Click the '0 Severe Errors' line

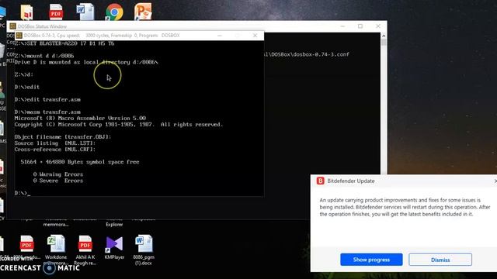58,181
